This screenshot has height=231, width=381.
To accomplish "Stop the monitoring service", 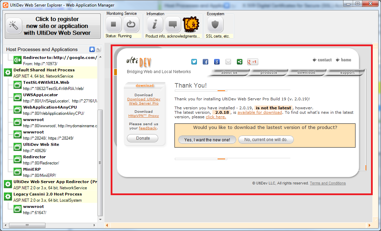I will 113,24.
